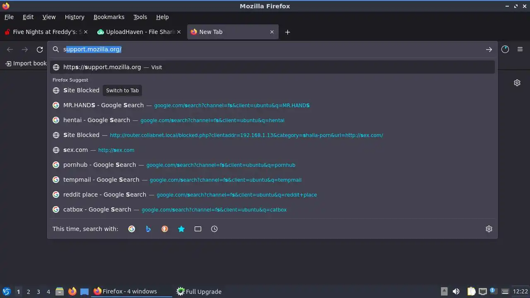Go back one page
Image resolution: width=530 pixels, height=298 pixels.
(10, 49)
